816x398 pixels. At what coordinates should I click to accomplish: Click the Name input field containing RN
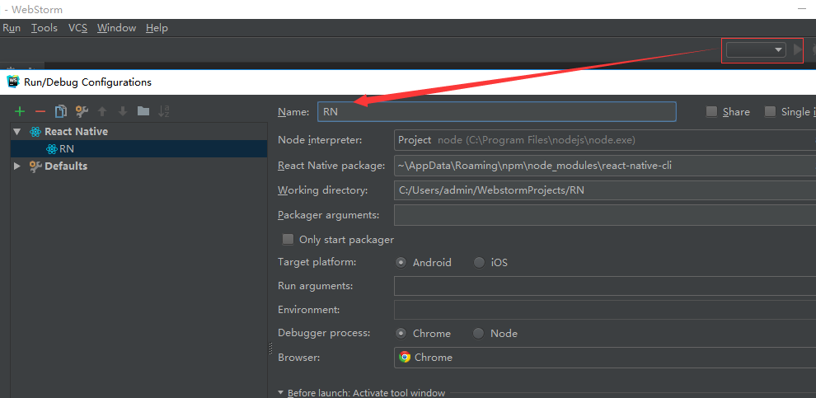pos(496,112)
